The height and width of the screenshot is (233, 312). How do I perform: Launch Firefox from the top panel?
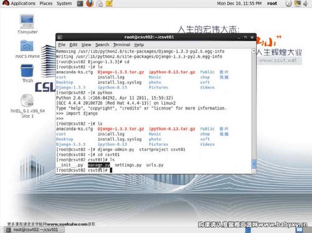(90, 4)
